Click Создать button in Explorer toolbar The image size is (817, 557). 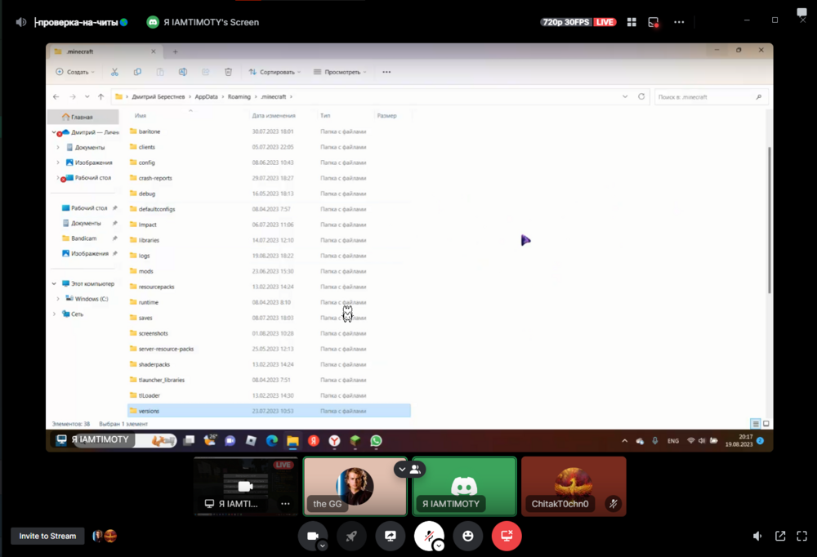coord(75,72)
